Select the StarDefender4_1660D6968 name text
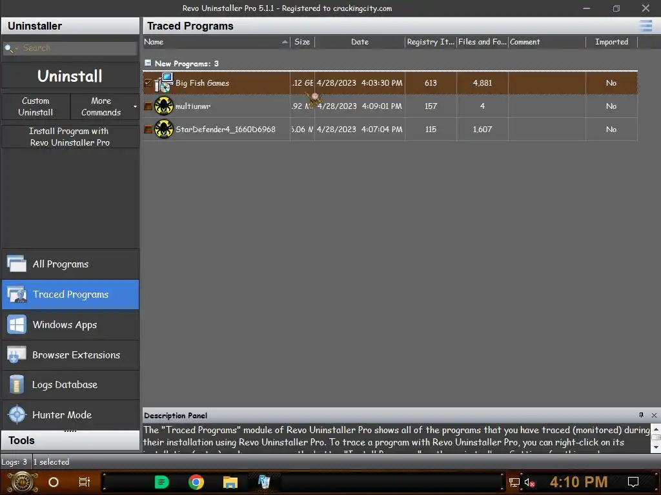This screenshot has width=661, height=495. point(225,129)
